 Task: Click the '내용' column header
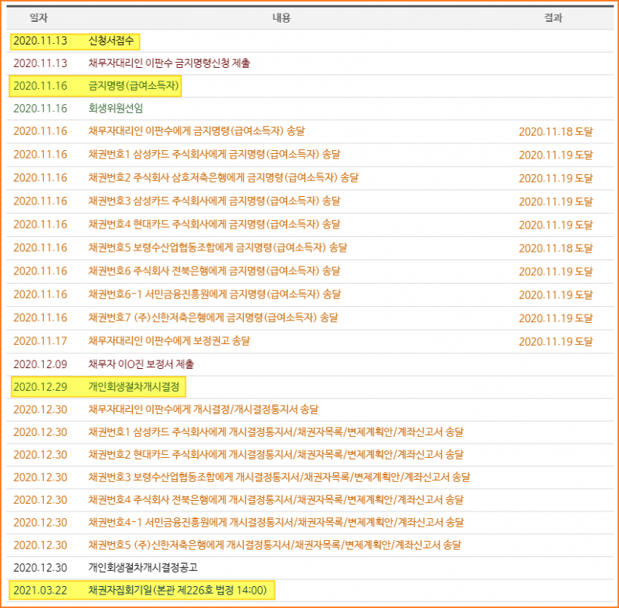[282, 18]
